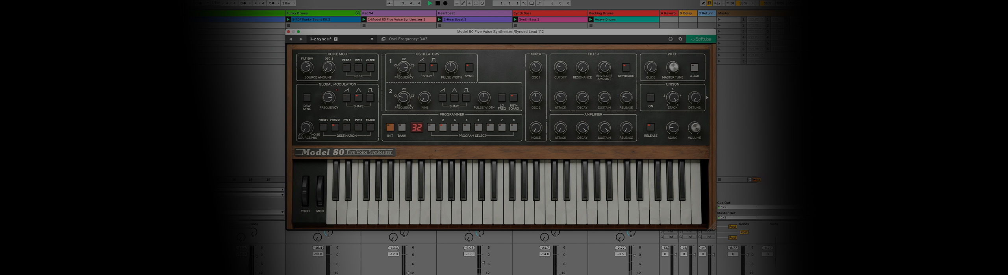Toggle Voice Mod Filter destination switch
This screenshot has height=275, width=1008.
coord(370,67)
